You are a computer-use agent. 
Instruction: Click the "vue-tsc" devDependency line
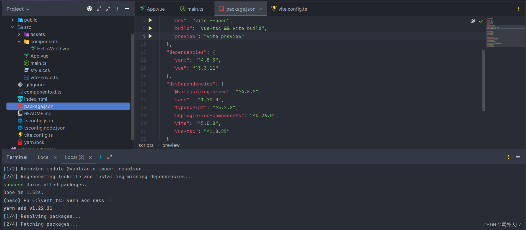click(x=201, y=131)
